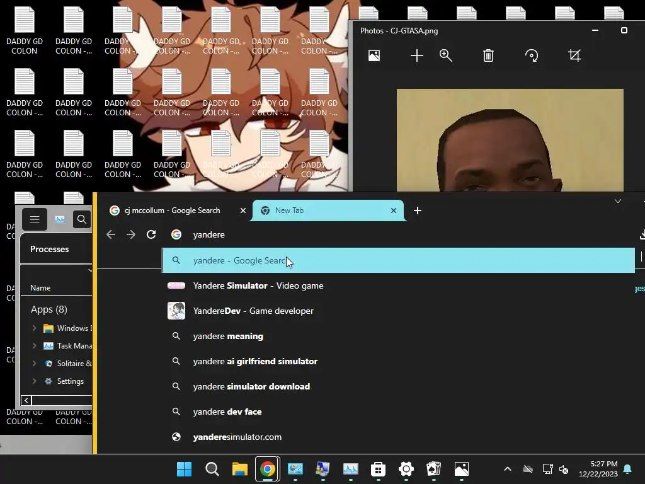Choose the yandere dev face suggestion
The width and height of the screenshot is (645, 484).
[398, 412]
